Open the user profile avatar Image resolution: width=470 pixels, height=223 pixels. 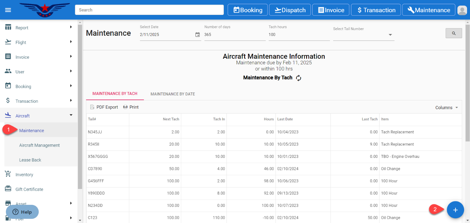(462, 10)
